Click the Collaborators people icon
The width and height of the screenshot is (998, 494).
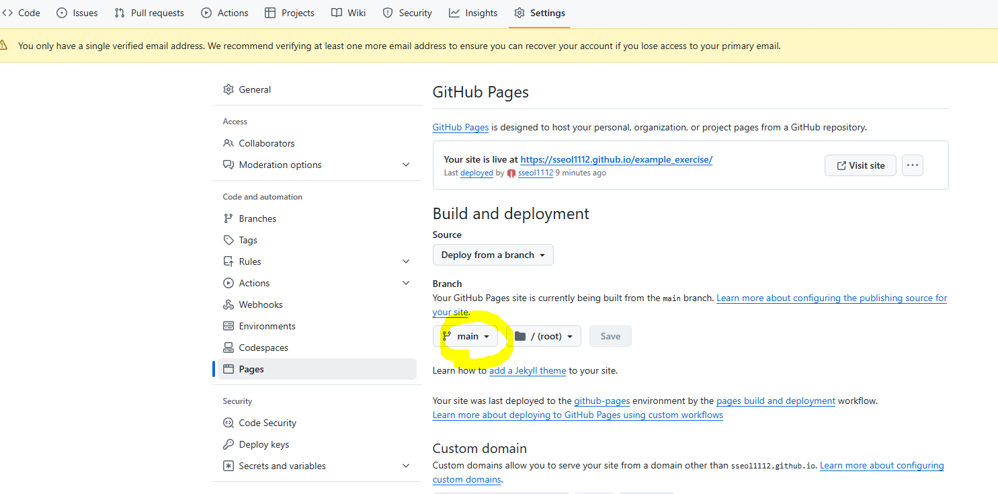[x=228, y=143]
